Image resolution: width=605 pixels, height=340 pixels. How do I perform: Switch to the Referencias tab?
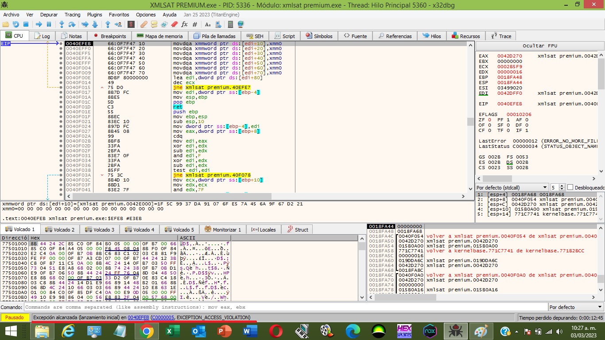pos(394,36)
